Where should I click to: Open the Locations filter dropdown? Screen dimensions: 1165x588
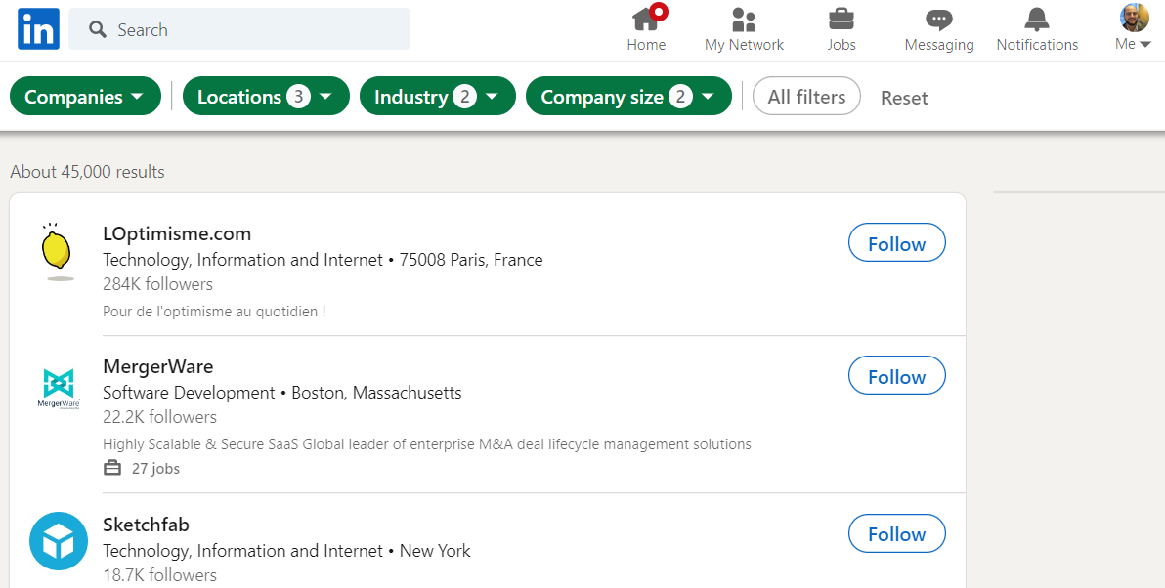[266, 97]
